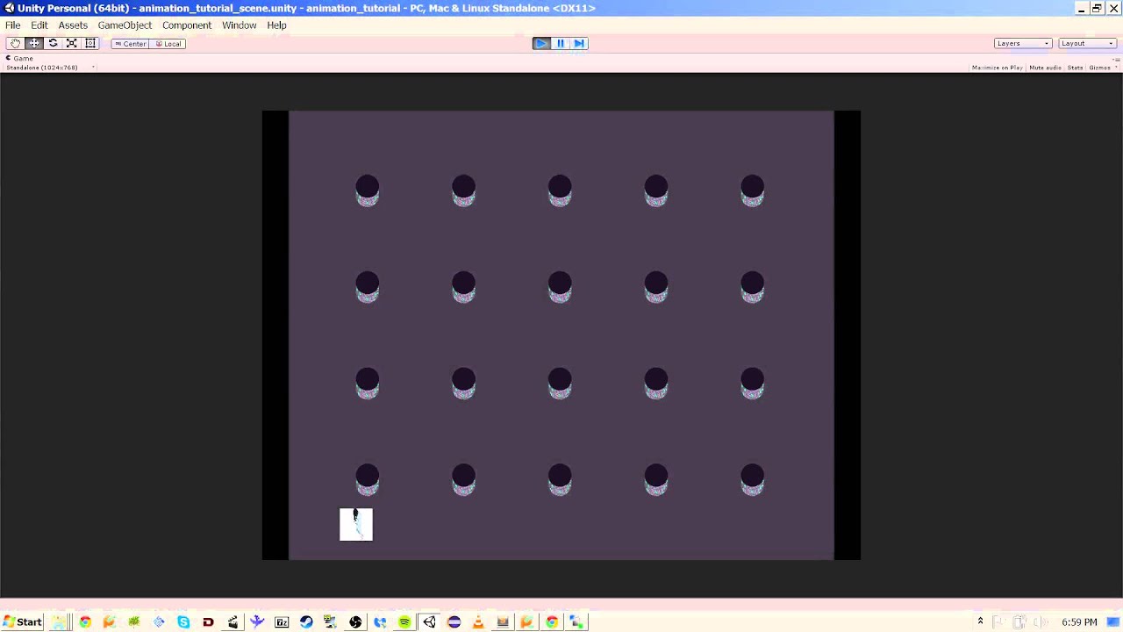Click the Windows Start button
Image resolution: width=1123 pixels, height=632 pixels.
(x=23, y=621)
